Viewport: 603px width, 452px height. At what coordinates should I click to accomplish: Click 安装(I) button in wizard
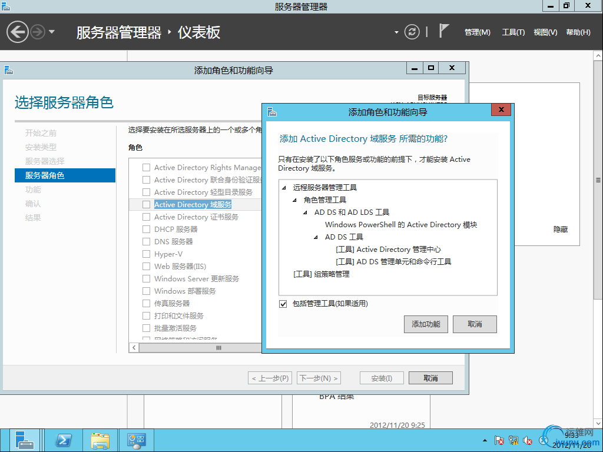point(382,378)
